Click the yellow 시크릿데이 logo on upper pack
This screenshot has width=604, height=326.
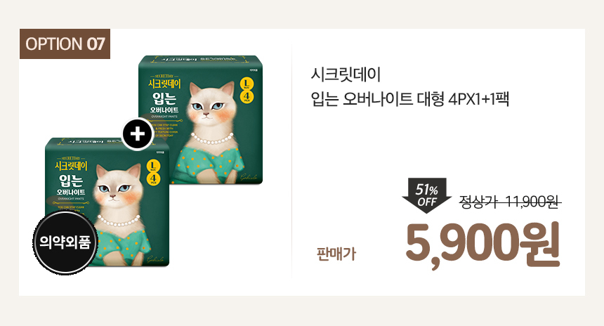pyautogui.click(x=164, y=84)
